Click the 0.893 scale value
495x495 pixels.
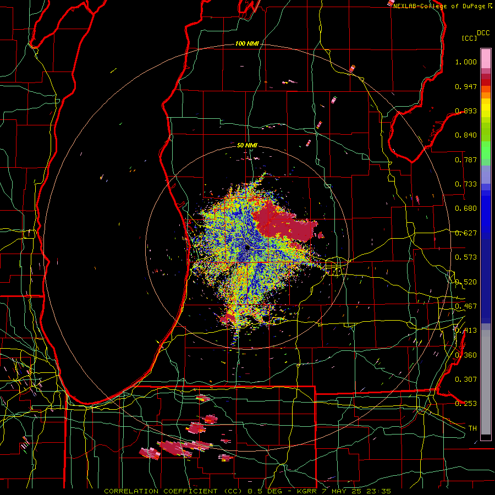[x=466, y=111]
